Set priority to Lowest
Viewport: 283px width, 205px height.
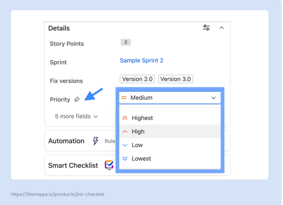141,159
